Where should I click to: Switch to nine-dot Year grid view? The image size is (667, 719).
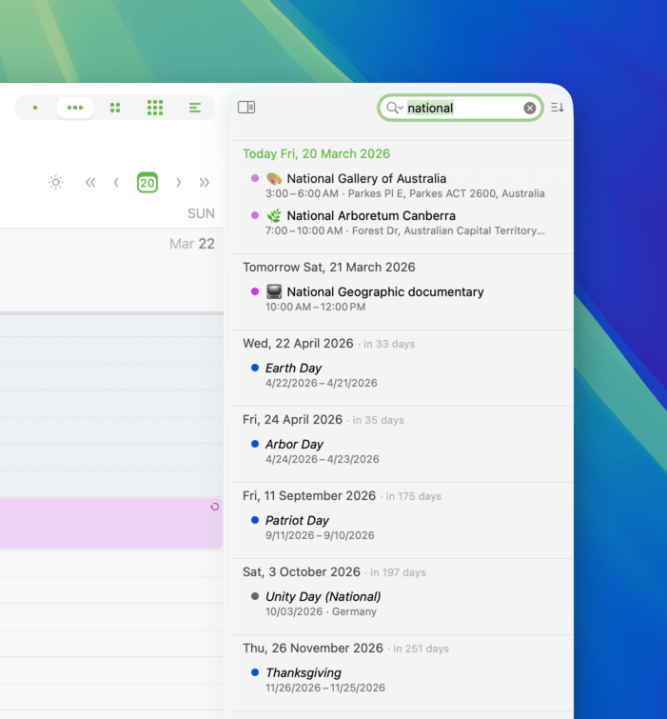click(155, 108)
